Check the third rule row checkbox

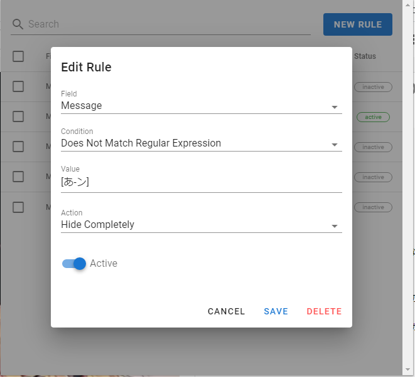[x=18, y=147]
